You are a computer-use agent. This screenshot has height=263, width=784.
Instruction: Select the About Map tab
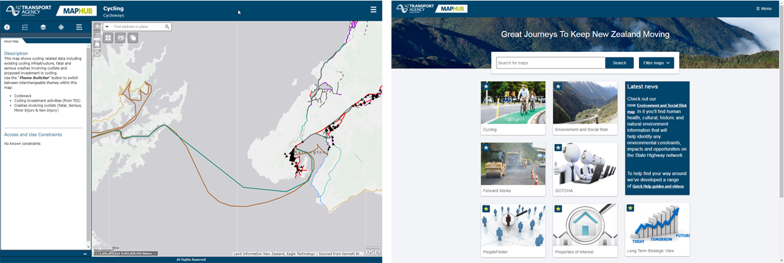coord(11,41)
